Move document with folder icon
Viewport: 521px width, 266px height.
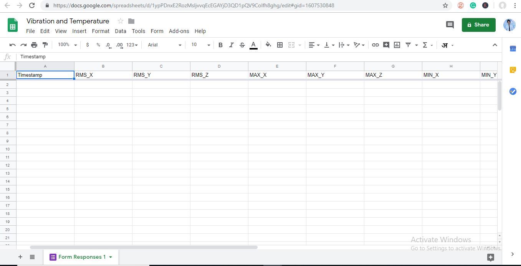click(131, 21)
